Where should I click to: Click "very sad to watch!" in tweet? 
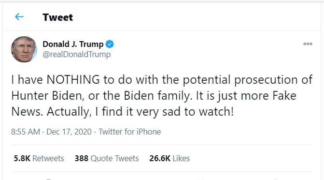[185, 112]
